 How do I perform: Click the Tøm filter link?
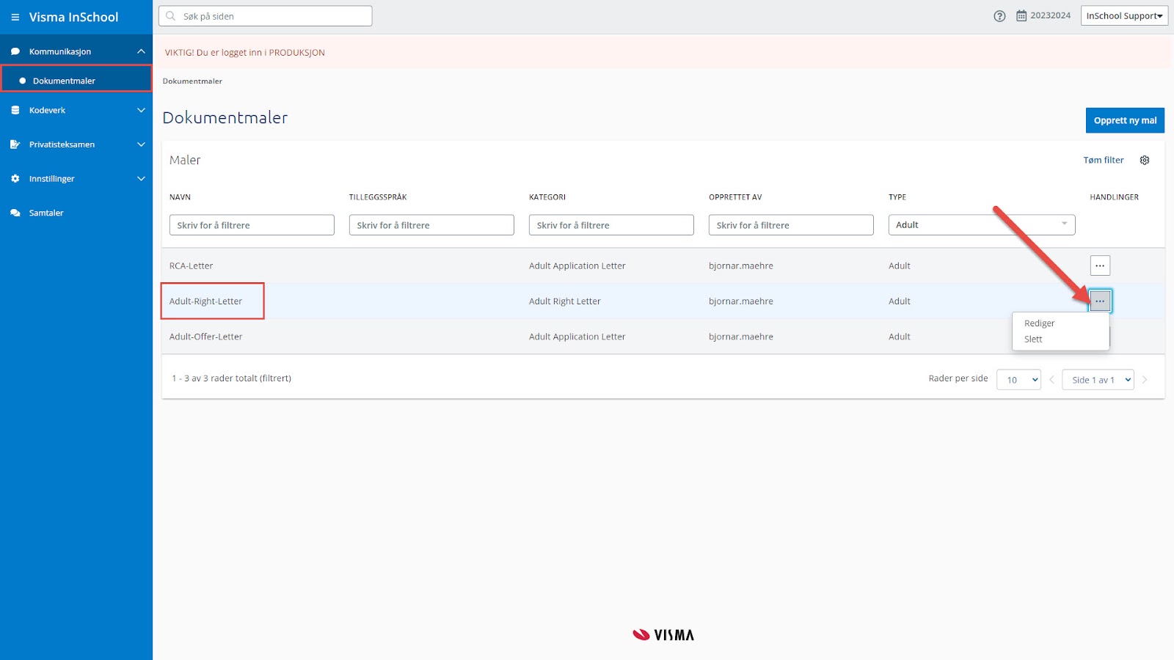point(1104,160)
